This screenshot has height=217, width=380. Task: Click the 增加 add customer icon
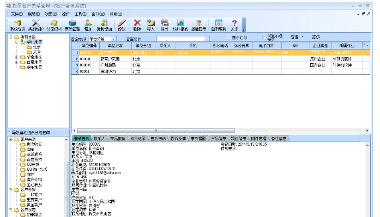click(x=88, y=25)
